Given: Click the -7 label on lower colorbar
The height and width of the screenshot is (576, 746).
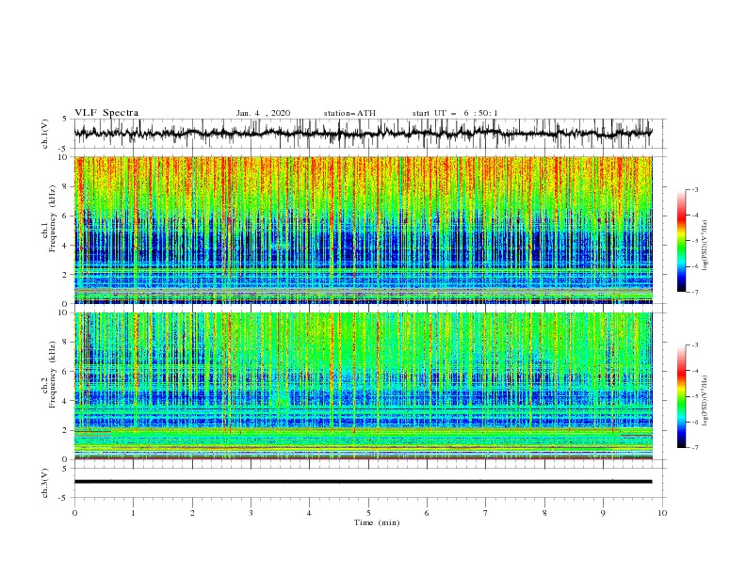Looking at the screenshot, I should [x=694, y=448].
